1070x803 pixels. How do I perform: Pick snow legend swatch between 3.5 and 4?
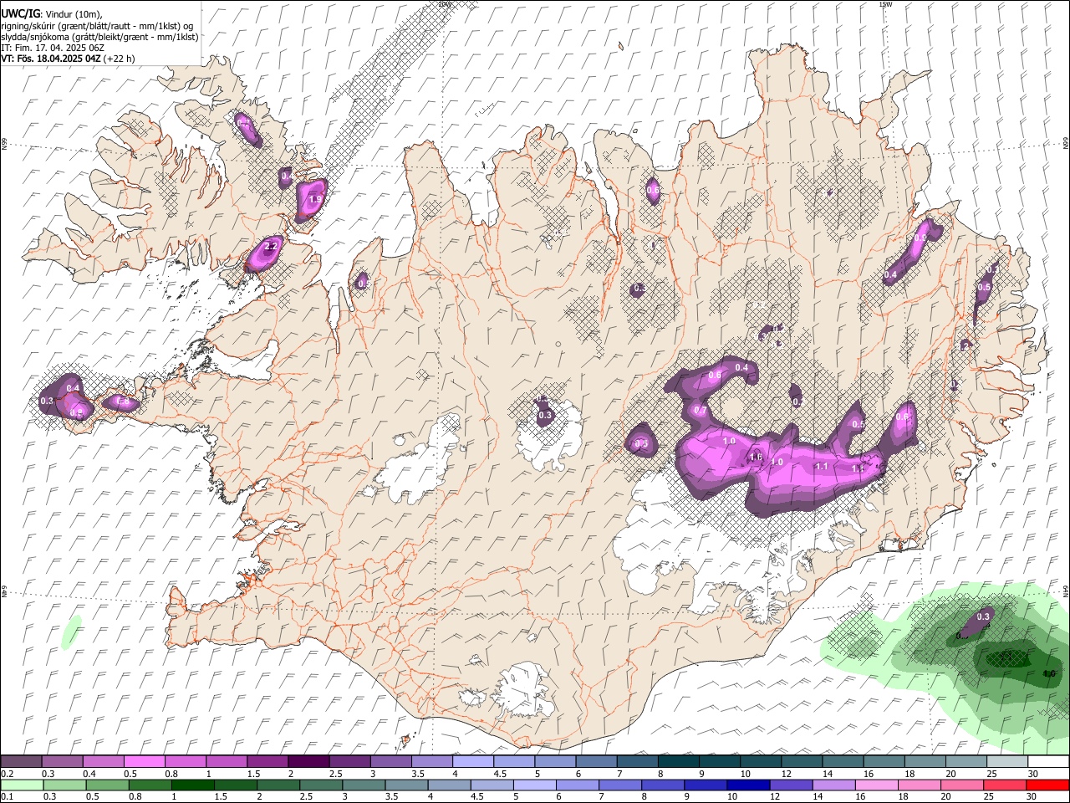tap(432, 762)
